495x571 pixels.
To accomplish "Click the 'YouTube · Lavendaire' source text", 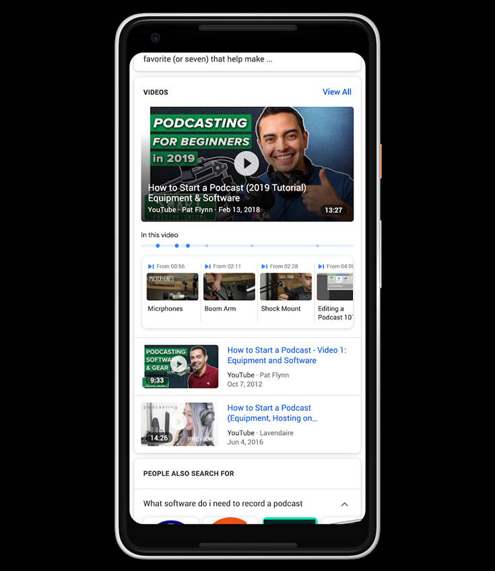I will pyautogui.click(x=261, y=433).
